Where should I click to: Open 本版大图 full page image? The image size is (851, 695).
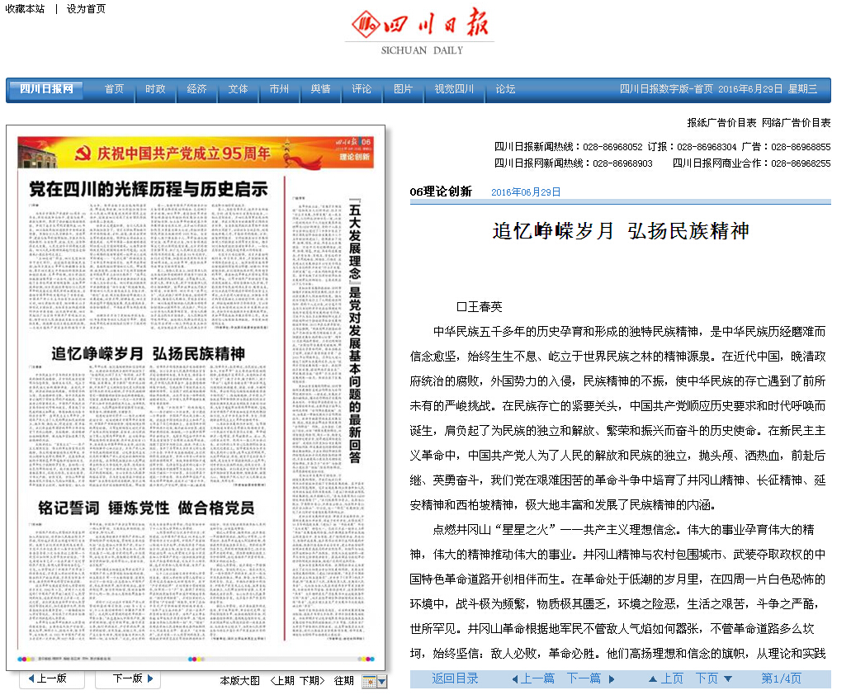(240, 681)
